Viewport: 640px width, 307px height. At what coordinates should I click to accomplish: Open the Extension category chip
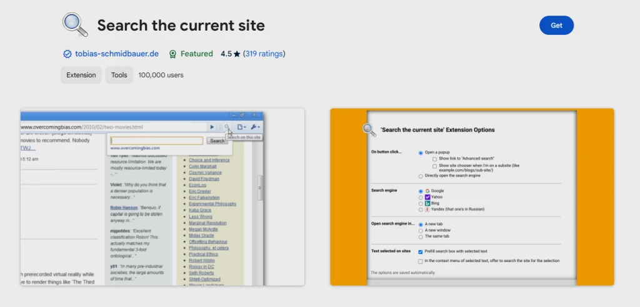(81, 75)
